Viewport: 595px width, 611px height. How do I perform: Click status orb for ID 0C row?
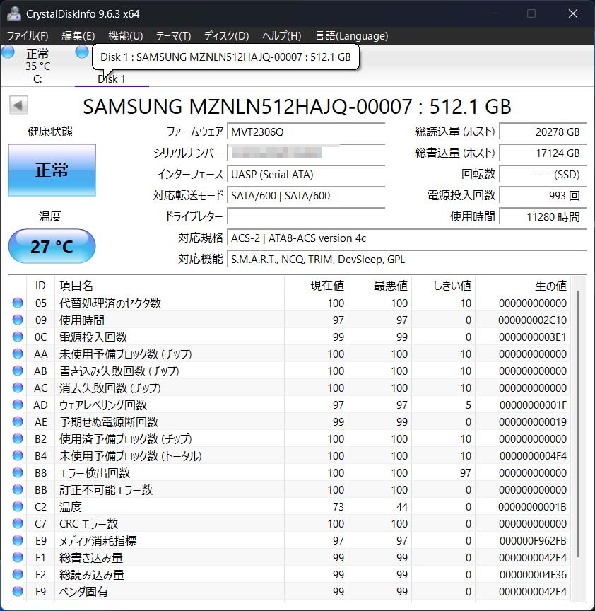[18, 337]
